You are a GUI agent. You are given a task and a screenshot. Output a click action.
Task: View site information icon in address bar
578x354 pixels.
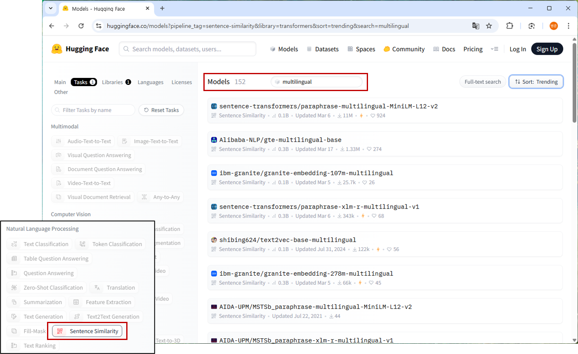point(98,26)
